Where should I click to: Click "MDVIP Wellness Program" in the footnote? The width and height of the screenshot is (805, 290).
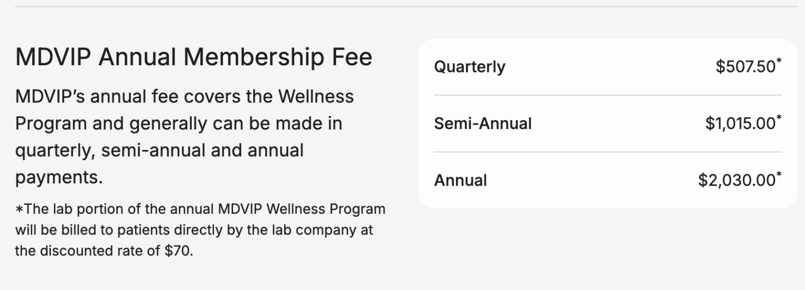[x=300, y=210]
